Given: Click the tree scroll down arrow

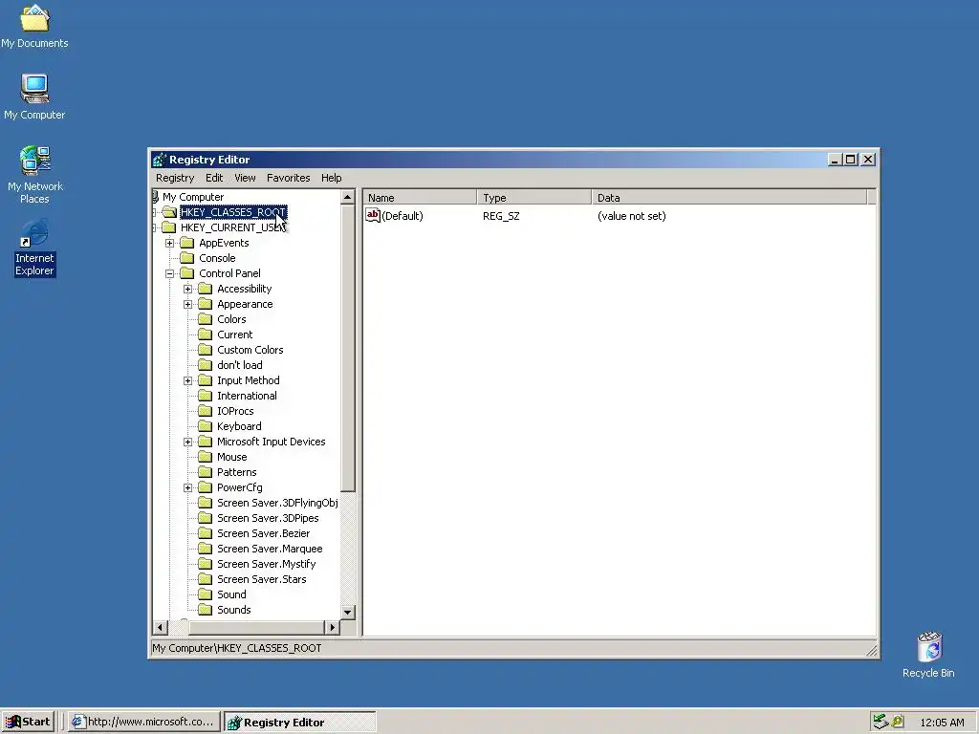Looking at the screenshot, I should 348,613.
